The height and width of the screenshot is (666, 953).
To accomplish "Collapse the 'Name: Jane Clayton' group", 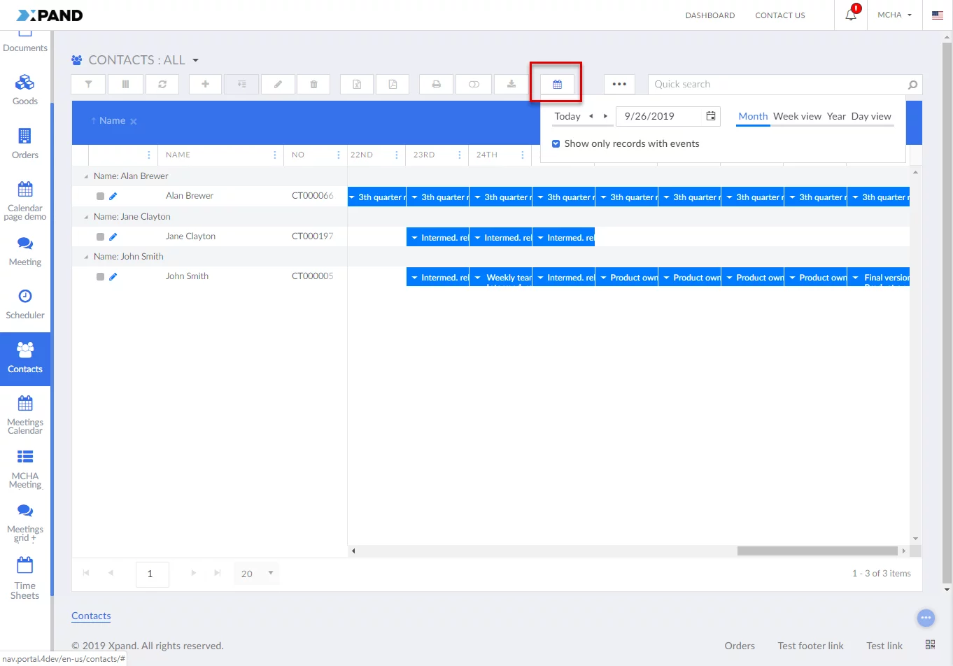I will click(x=86, y=217).
